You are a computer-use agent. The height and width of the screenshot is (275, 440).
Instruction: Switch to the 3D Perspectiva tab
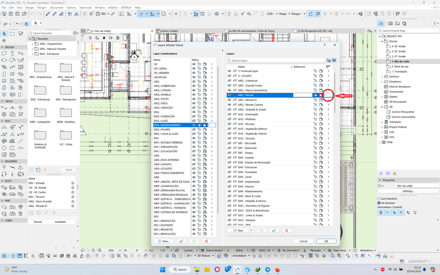pos(315,31)
